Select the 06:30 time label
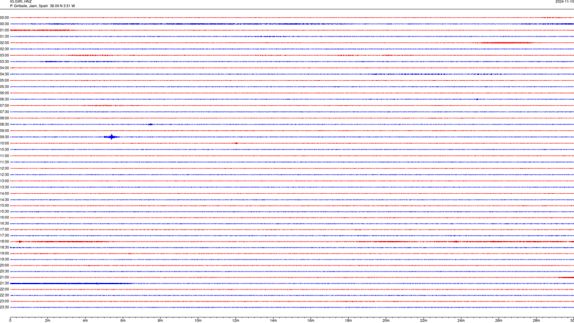The width and height of the screenshot is (574, 323). point(4,99)
